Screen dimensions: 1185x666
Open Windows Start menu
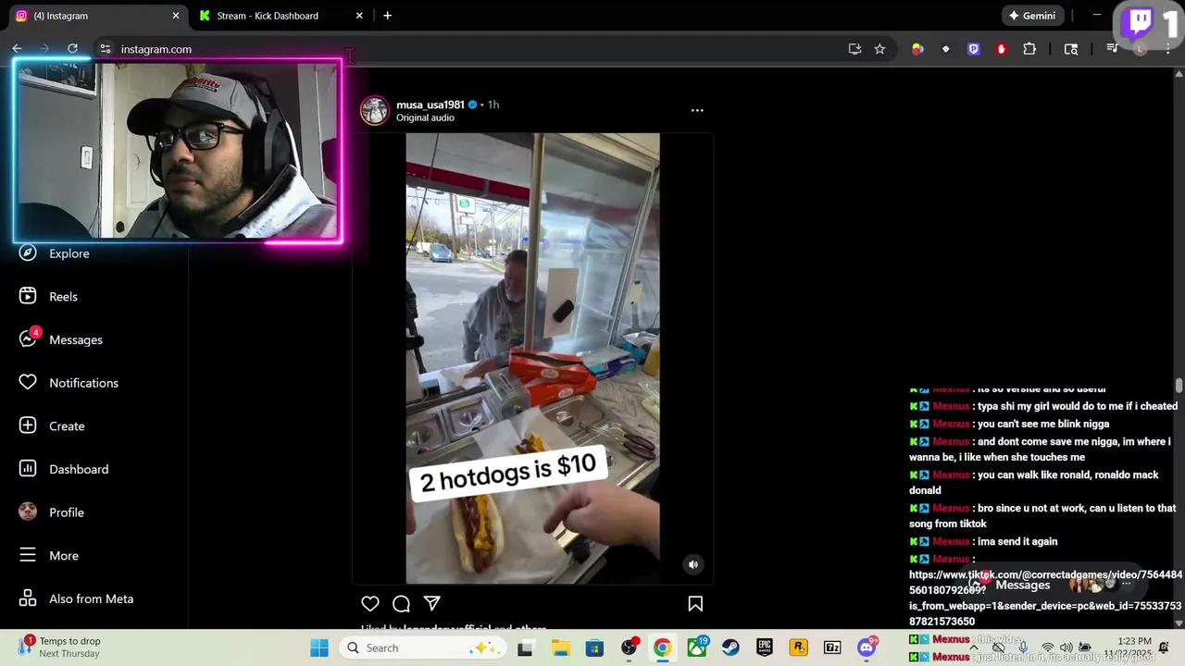pos(319,647)
